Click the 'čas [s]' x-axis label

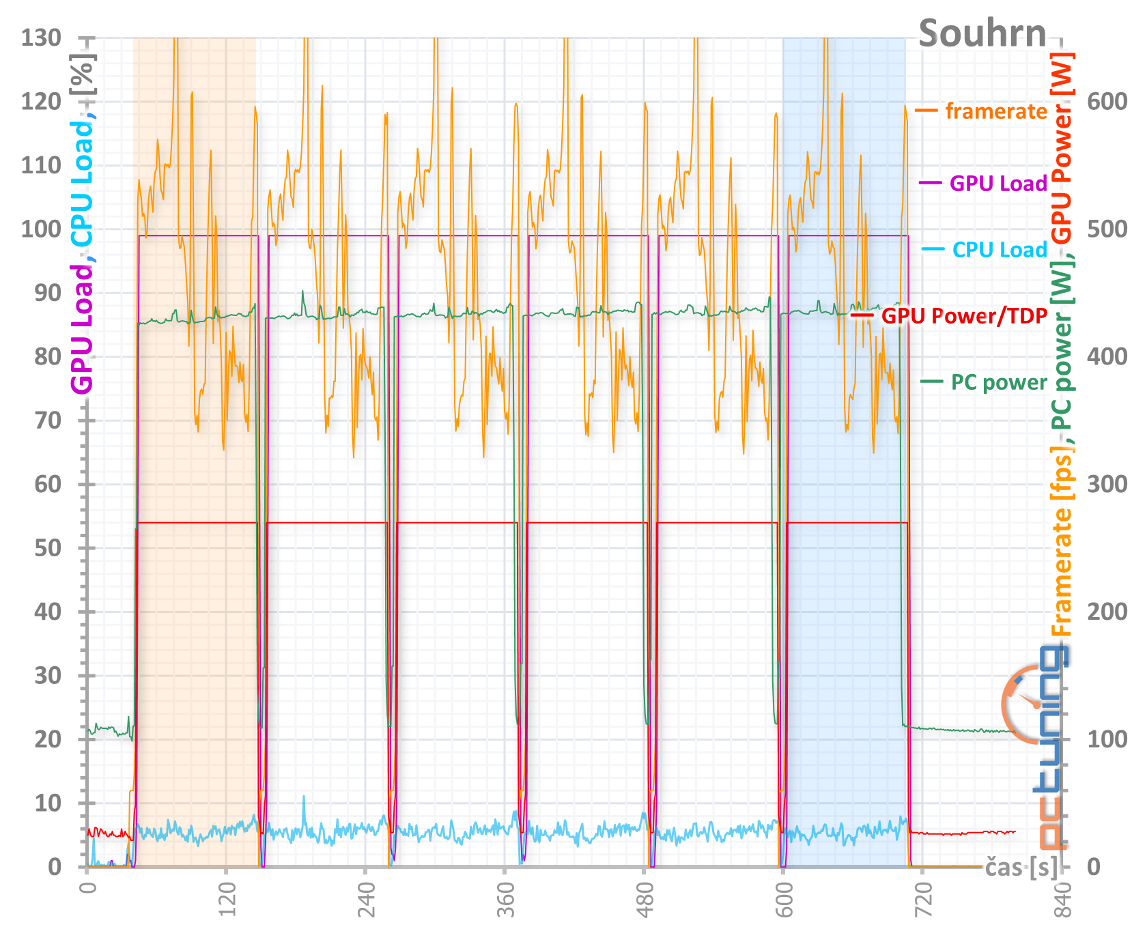coord(1021,868)
